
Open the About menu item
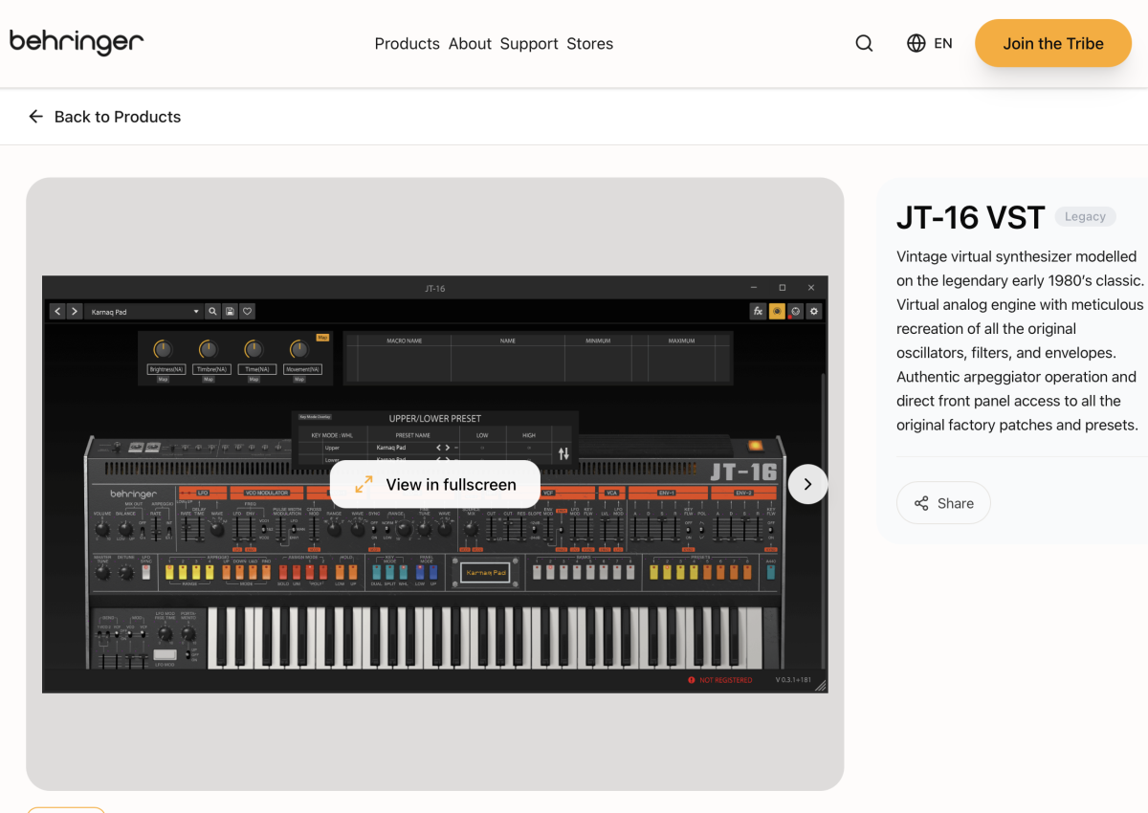(x=470, y=44)
